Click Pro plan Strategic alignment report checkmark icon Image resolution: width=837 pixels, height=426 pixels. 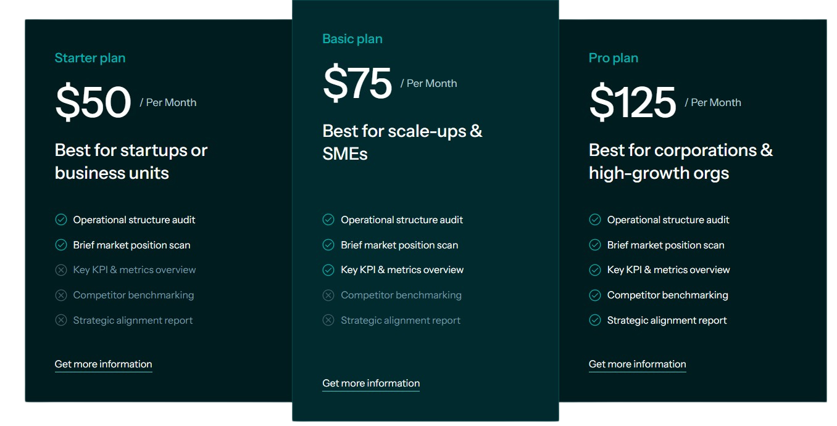click(x=595, y=320)
